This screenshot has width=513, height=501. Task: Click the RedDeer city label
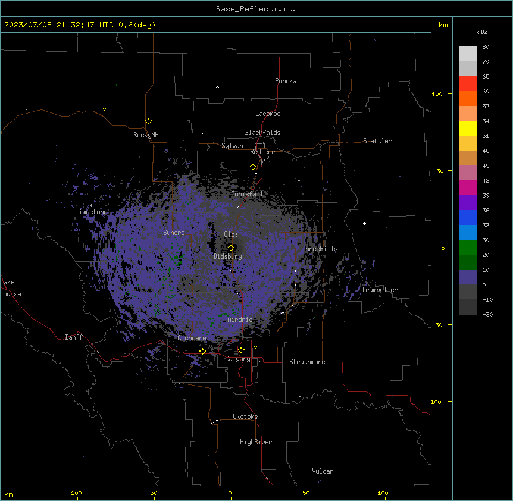pos(262,152)
